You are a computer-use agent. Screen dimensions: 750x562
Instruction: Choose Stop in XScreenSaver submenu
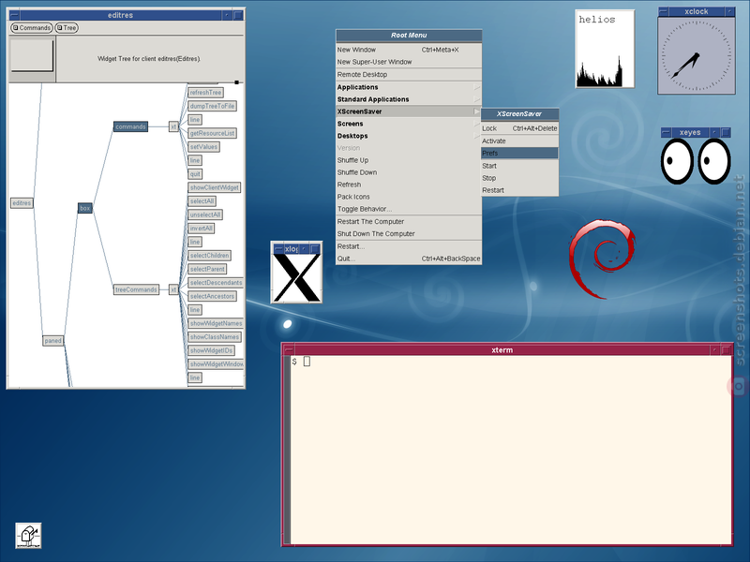(x=519, y=178)
